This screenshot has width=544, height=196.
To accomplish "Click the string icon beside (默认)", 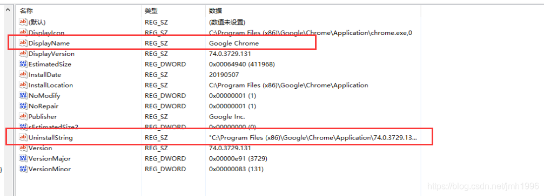I will pyautogui.click(x=23, y=22).
